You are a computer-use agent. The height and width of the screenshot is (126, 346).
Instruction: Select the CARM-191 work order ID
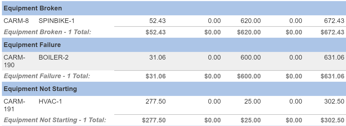coord(15,105)
